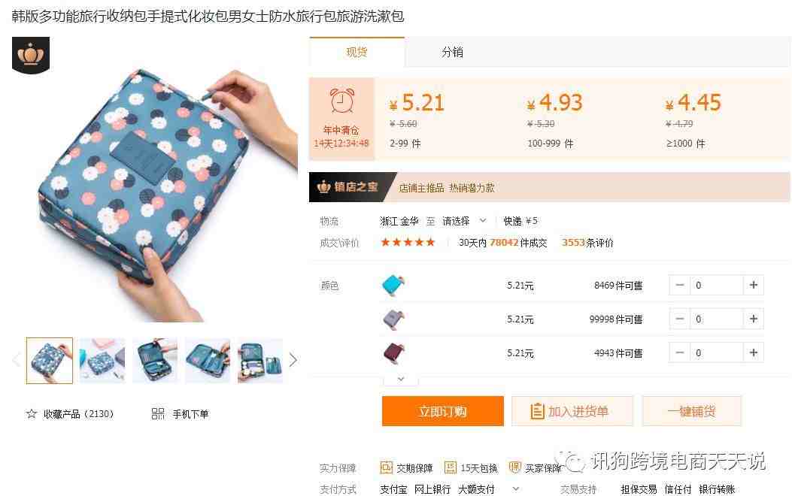The image size is (792, 496).
Task: Click the 15天包换 exchange icon
Action: pyautogui.click(x=450, y=467)
